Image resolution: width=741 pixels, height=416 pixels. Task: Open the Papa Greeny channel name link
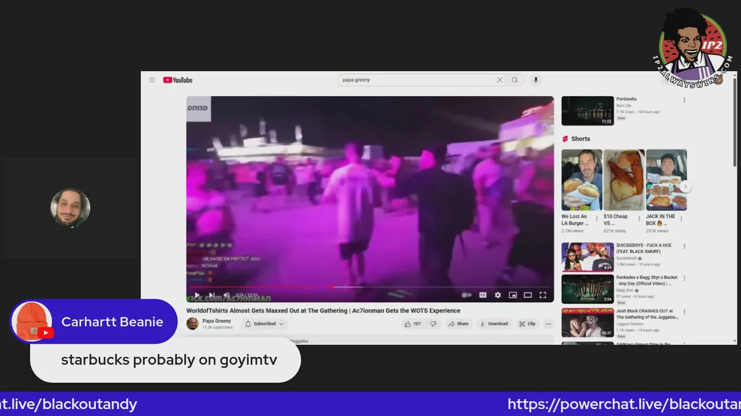click(x=217, y=321)
